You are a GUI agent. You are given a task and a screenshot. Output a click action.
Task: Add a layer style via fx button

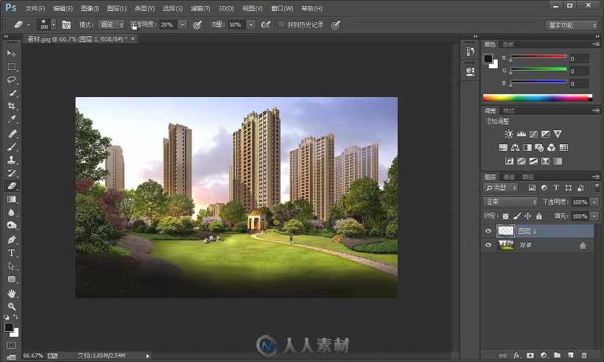[516, 355]
